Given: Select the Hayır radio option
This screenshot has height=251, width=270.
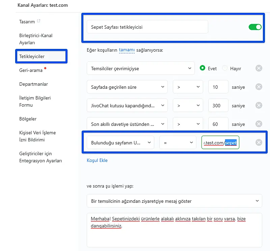Looking at the screenshot, I should [x=225, y=68].
